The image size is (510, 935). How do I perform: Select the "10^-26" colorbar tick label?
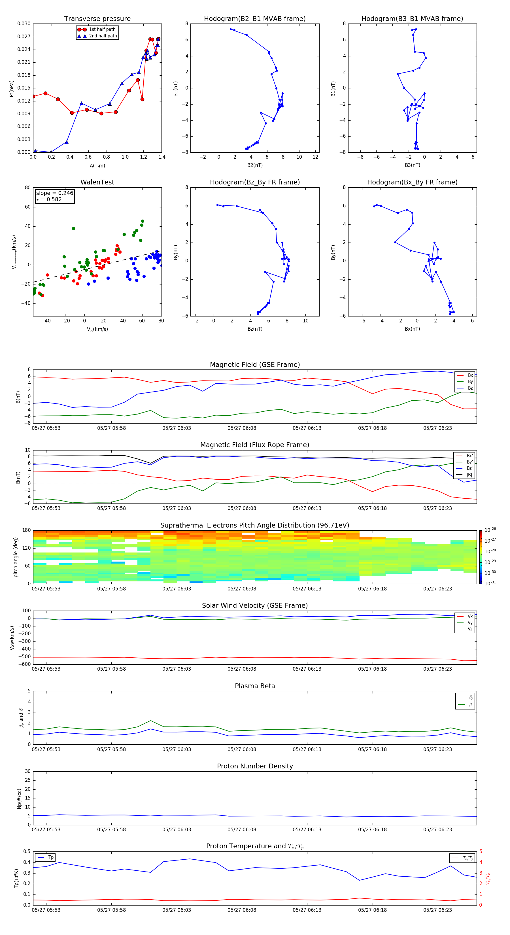coord(490,530)
